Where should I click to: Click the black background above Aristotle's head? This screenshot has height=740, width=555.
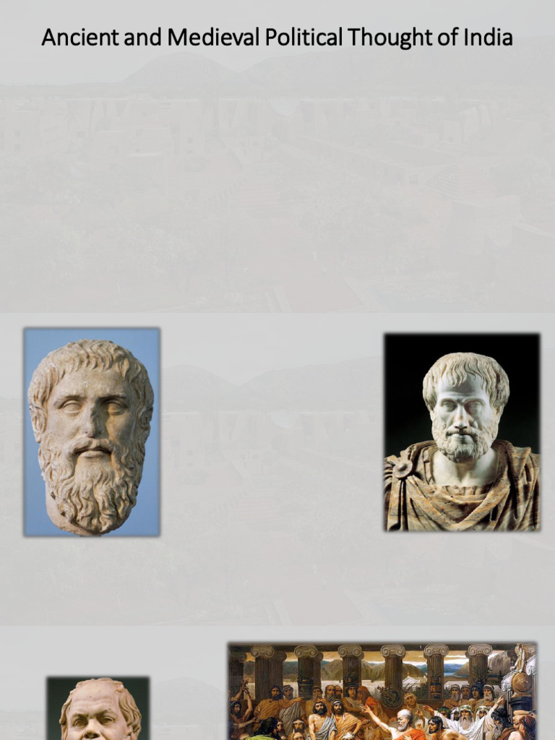pyautogui.click(x=462, y=343)
